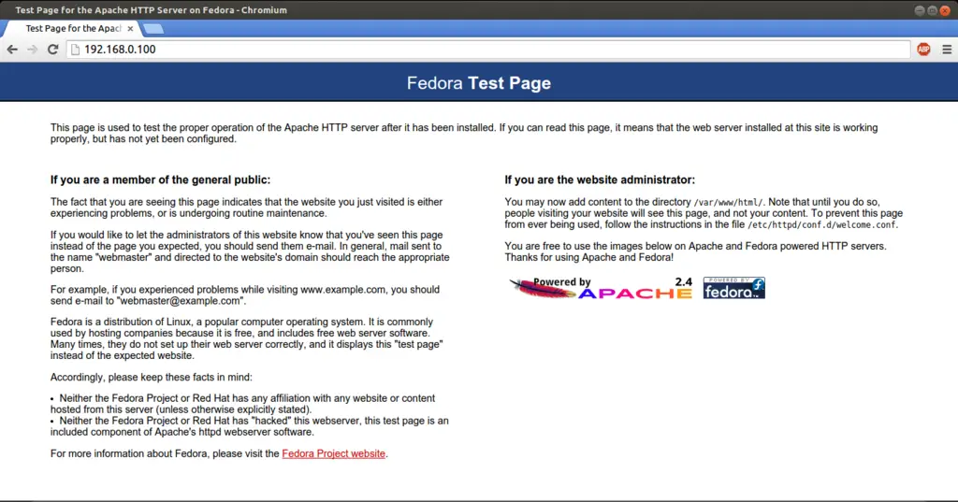Image resolution: width=958 pixels, height=502 pixels.
Task: Click 'Thanks for using Apache and Fedora!' text
Action: click(589, 258)
